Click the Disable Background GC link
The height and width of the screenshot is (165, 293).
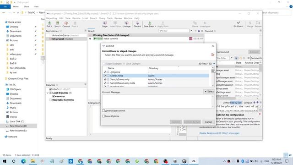211,133
